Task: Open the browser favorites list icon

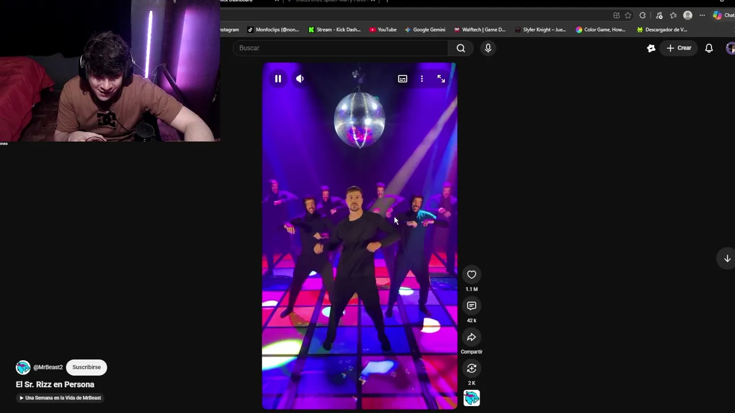Action: pos(673,15)
